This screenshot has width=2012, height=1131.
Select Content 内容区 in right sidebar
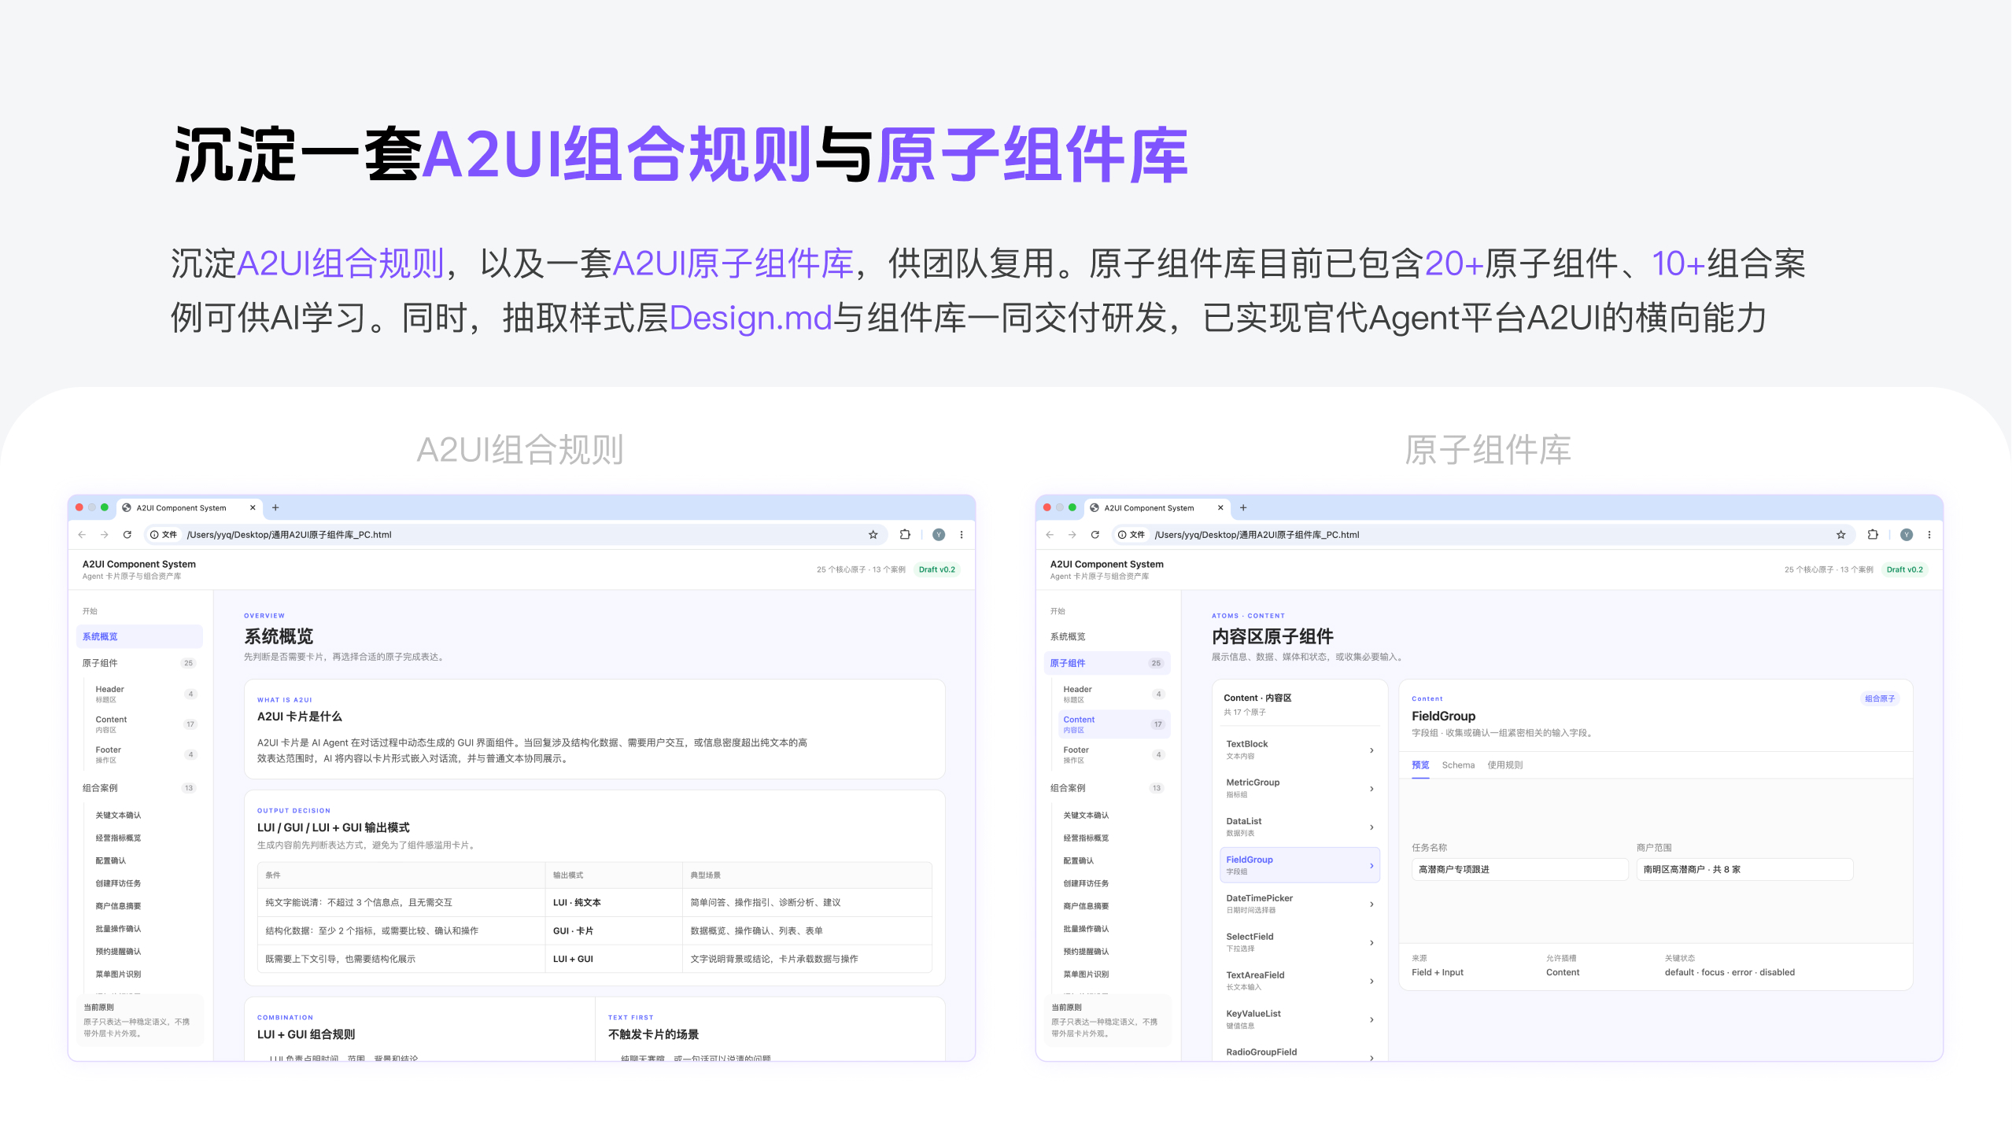click(x=1113, y=724)
